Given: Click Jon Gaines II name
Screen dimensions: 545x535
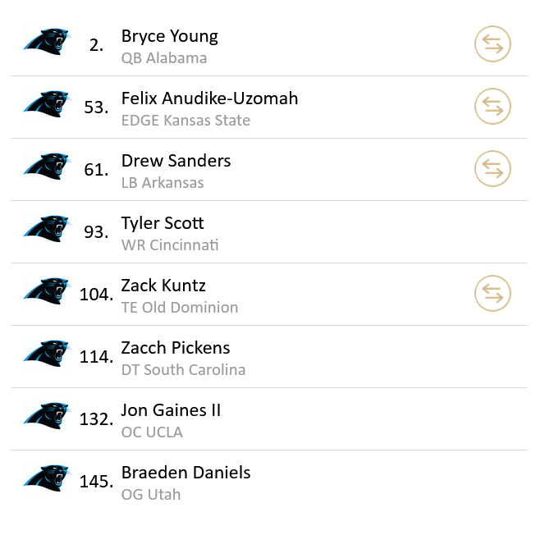Looking at the screenshot, I should point(171,410).
